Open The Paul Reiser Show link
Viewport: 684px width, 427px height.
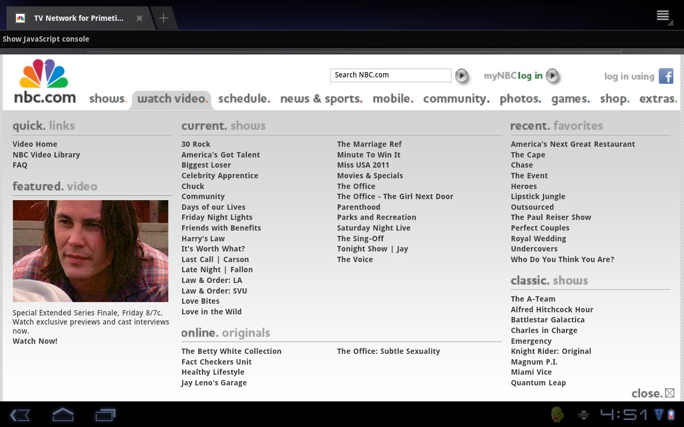551,217
